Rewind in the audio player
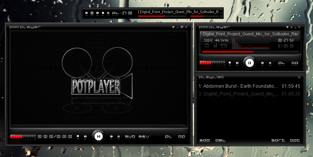313x157 pixels. [237, 63]
